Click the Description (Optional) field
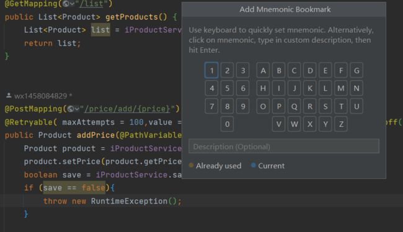The height and width of the screenshot is (232, 403). [284, 147]
